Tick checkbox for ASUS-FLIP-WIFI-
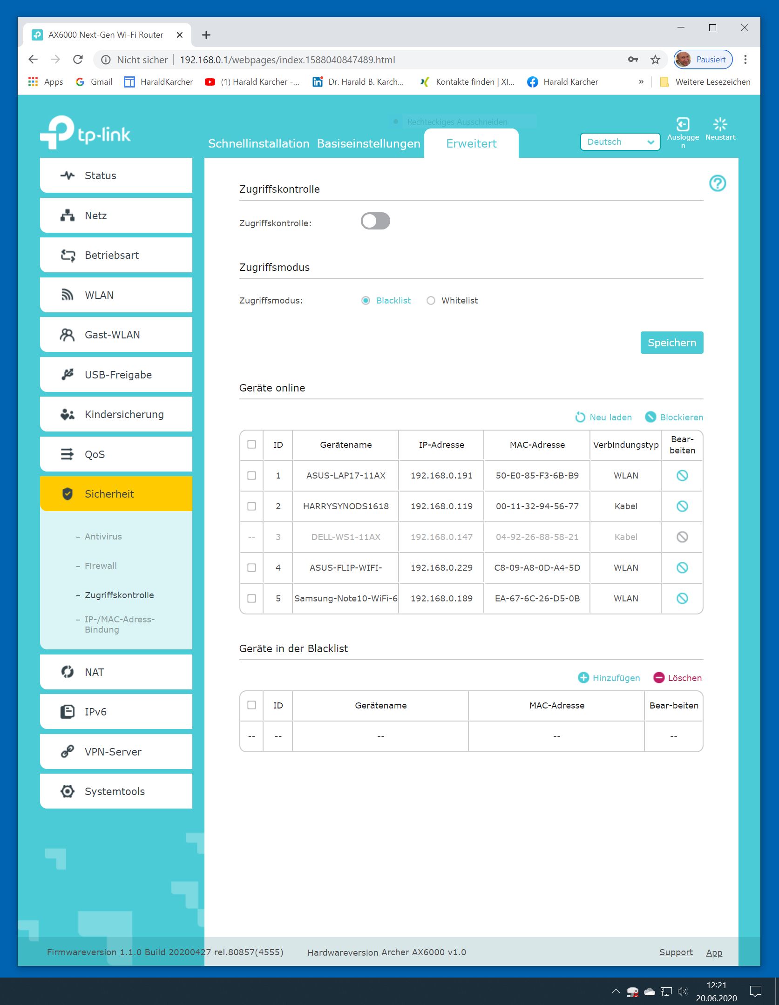Image resolution: width=779 pixels, height=1005 pixels. [x=251, y=567]
